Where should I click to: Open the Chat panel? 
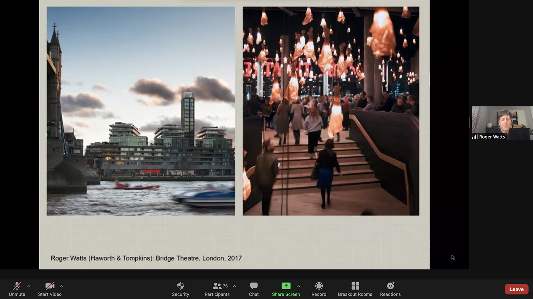click(x=254, y=289)
